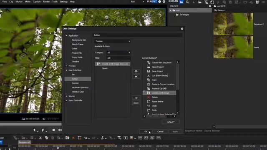Click the Add Title icon in bin toolbar
This screenshot has width=267, height=150.
point(206,2)
